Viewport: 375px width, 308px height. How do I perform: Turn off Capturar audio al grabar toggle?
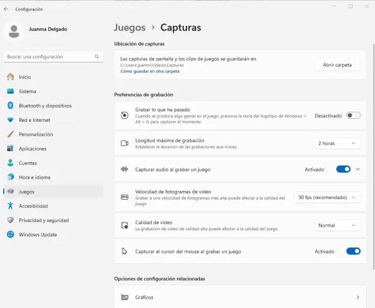(x=343, y=169)
